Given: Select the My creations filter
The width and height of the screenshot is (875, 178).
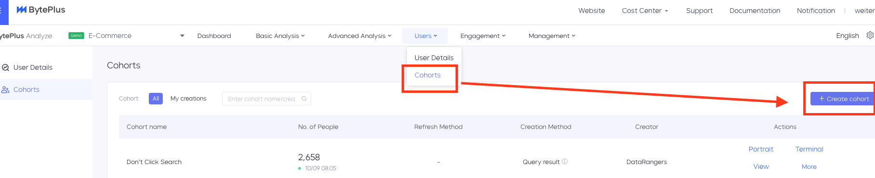Looking at the screenshot, I should [188, 99].
